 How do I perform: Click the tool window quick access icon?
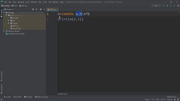2,100
